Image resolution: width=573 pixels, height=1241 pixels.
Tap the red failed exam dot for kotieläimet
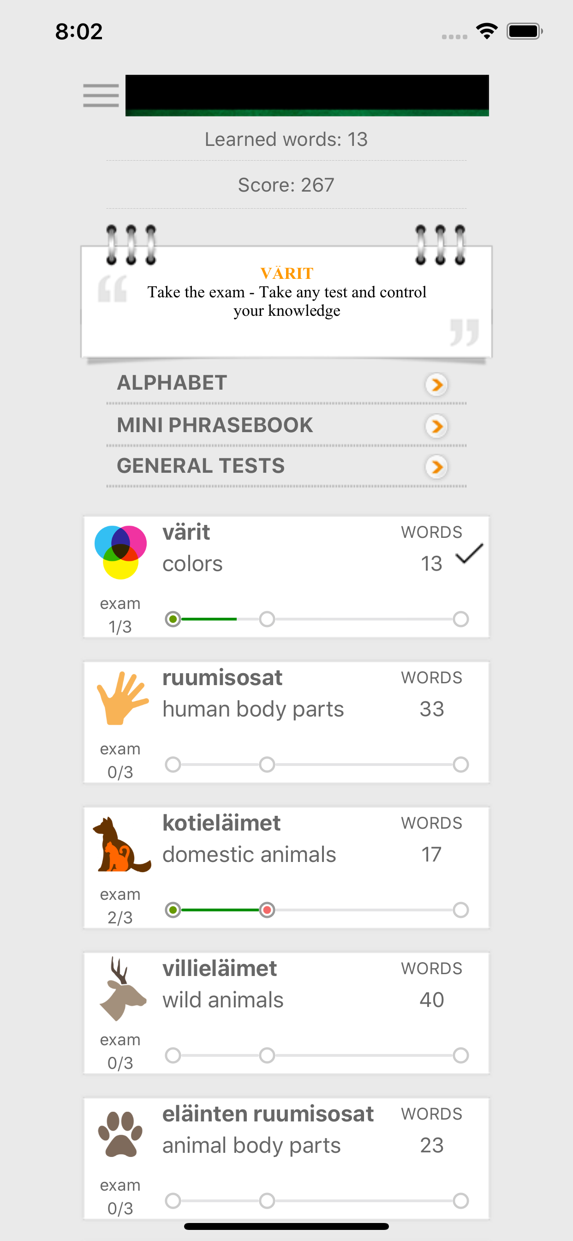point(267,910)
